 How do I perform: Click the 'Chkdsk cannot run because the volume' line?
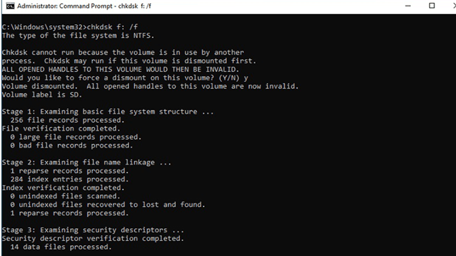pos(123,53)
